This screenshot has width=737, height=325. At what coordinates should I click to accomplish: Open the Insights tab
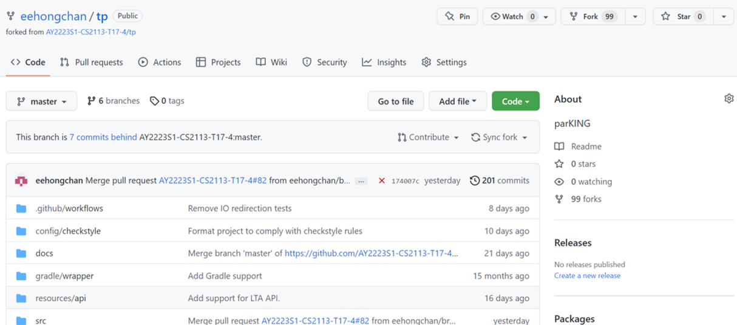pyautogui.click(x=384, y=62)
